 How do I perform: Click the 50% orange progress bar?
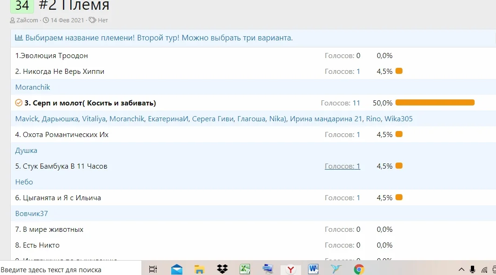coord(435,103)
